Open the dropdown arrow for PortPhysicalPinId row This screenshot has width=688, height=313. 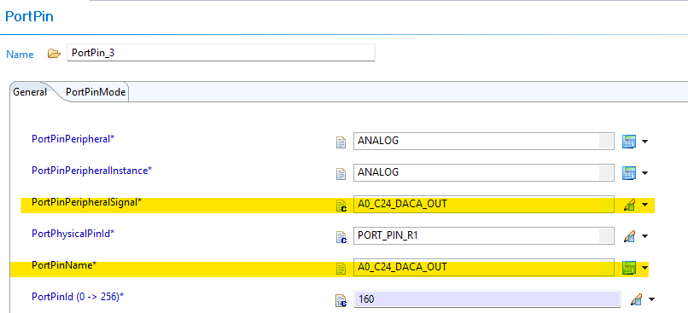(644, 237)
